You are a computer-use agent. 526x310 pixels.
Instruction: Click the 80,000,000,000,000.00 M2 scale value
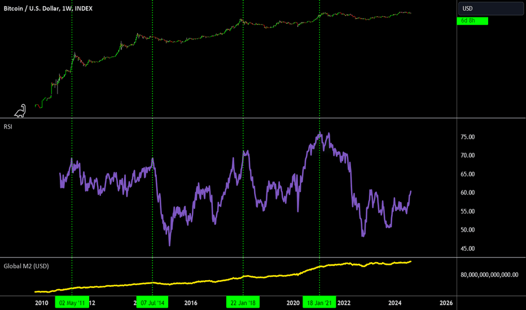coord(489,275)
